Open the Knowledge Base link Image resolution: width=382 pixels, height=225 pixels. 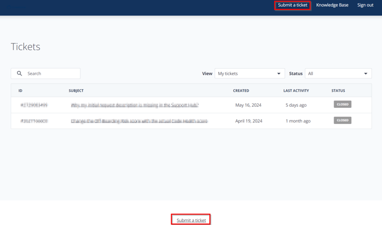click(x=332, y=5)
